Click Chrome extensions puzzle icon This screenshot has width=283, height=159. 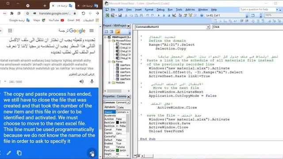(x=12, y=13)
